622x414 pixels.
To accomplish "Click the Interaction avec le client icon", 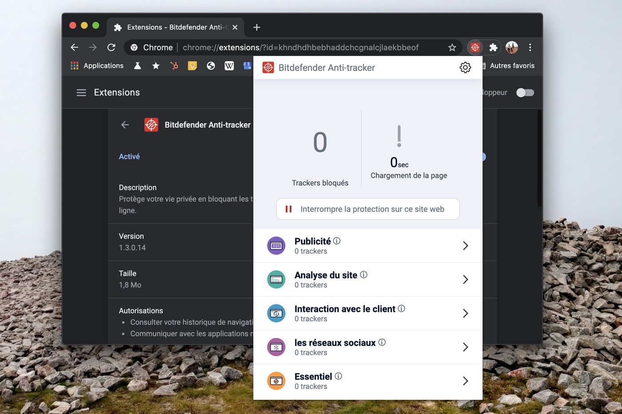I will [276, 313].
